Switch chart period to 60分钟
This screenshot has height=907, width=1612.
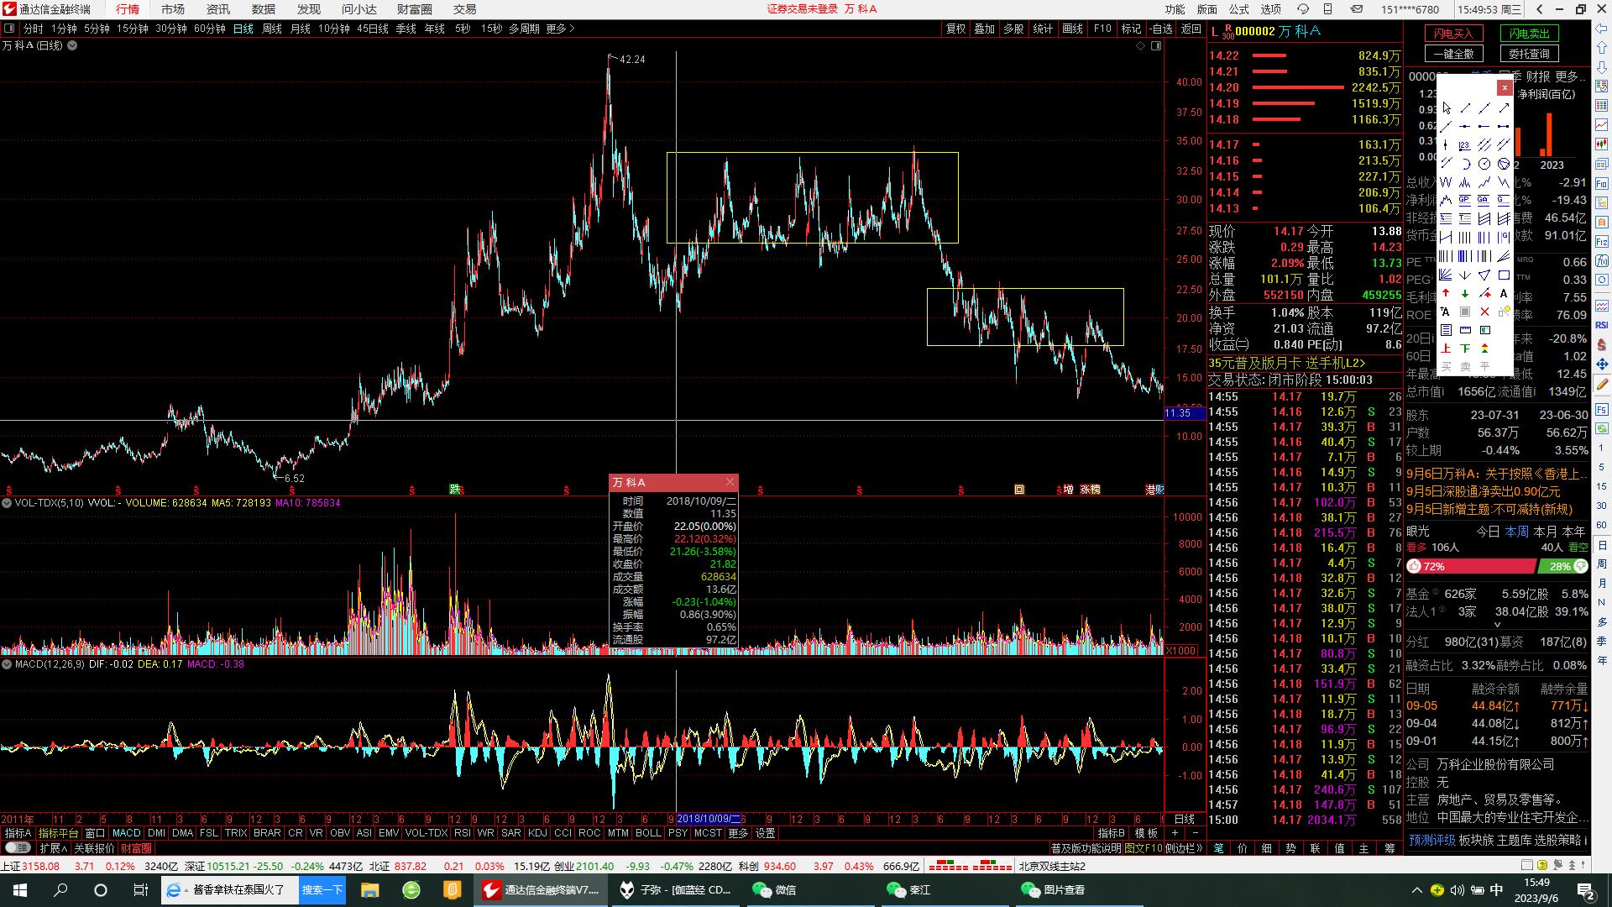point(210,29)
